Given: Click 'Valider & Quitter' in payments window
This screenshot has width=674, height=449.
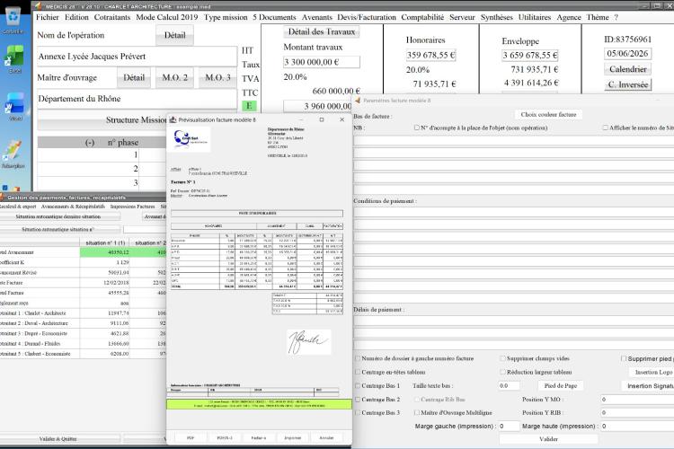Looking at the screenshot, I should pyautogui.click(x=58, y=439).
